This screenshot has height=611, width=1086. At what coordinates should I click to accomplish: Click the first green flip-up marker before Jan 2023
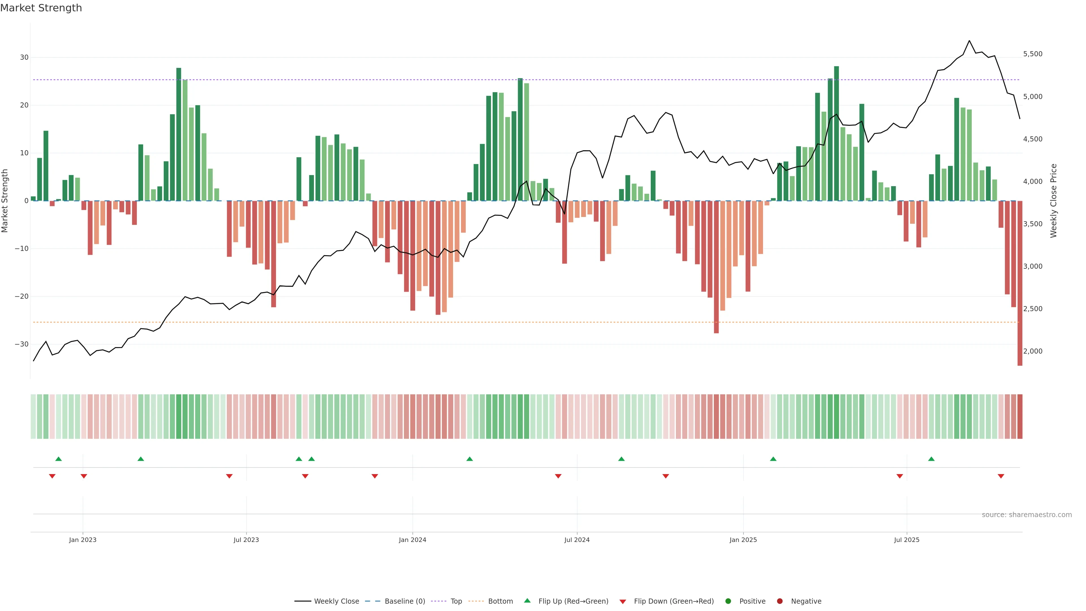click(x=59, y=459)
